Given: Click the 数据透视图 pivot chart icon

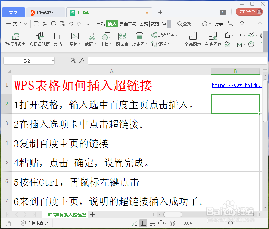Looking at the screenshot, I should (40, 39).
